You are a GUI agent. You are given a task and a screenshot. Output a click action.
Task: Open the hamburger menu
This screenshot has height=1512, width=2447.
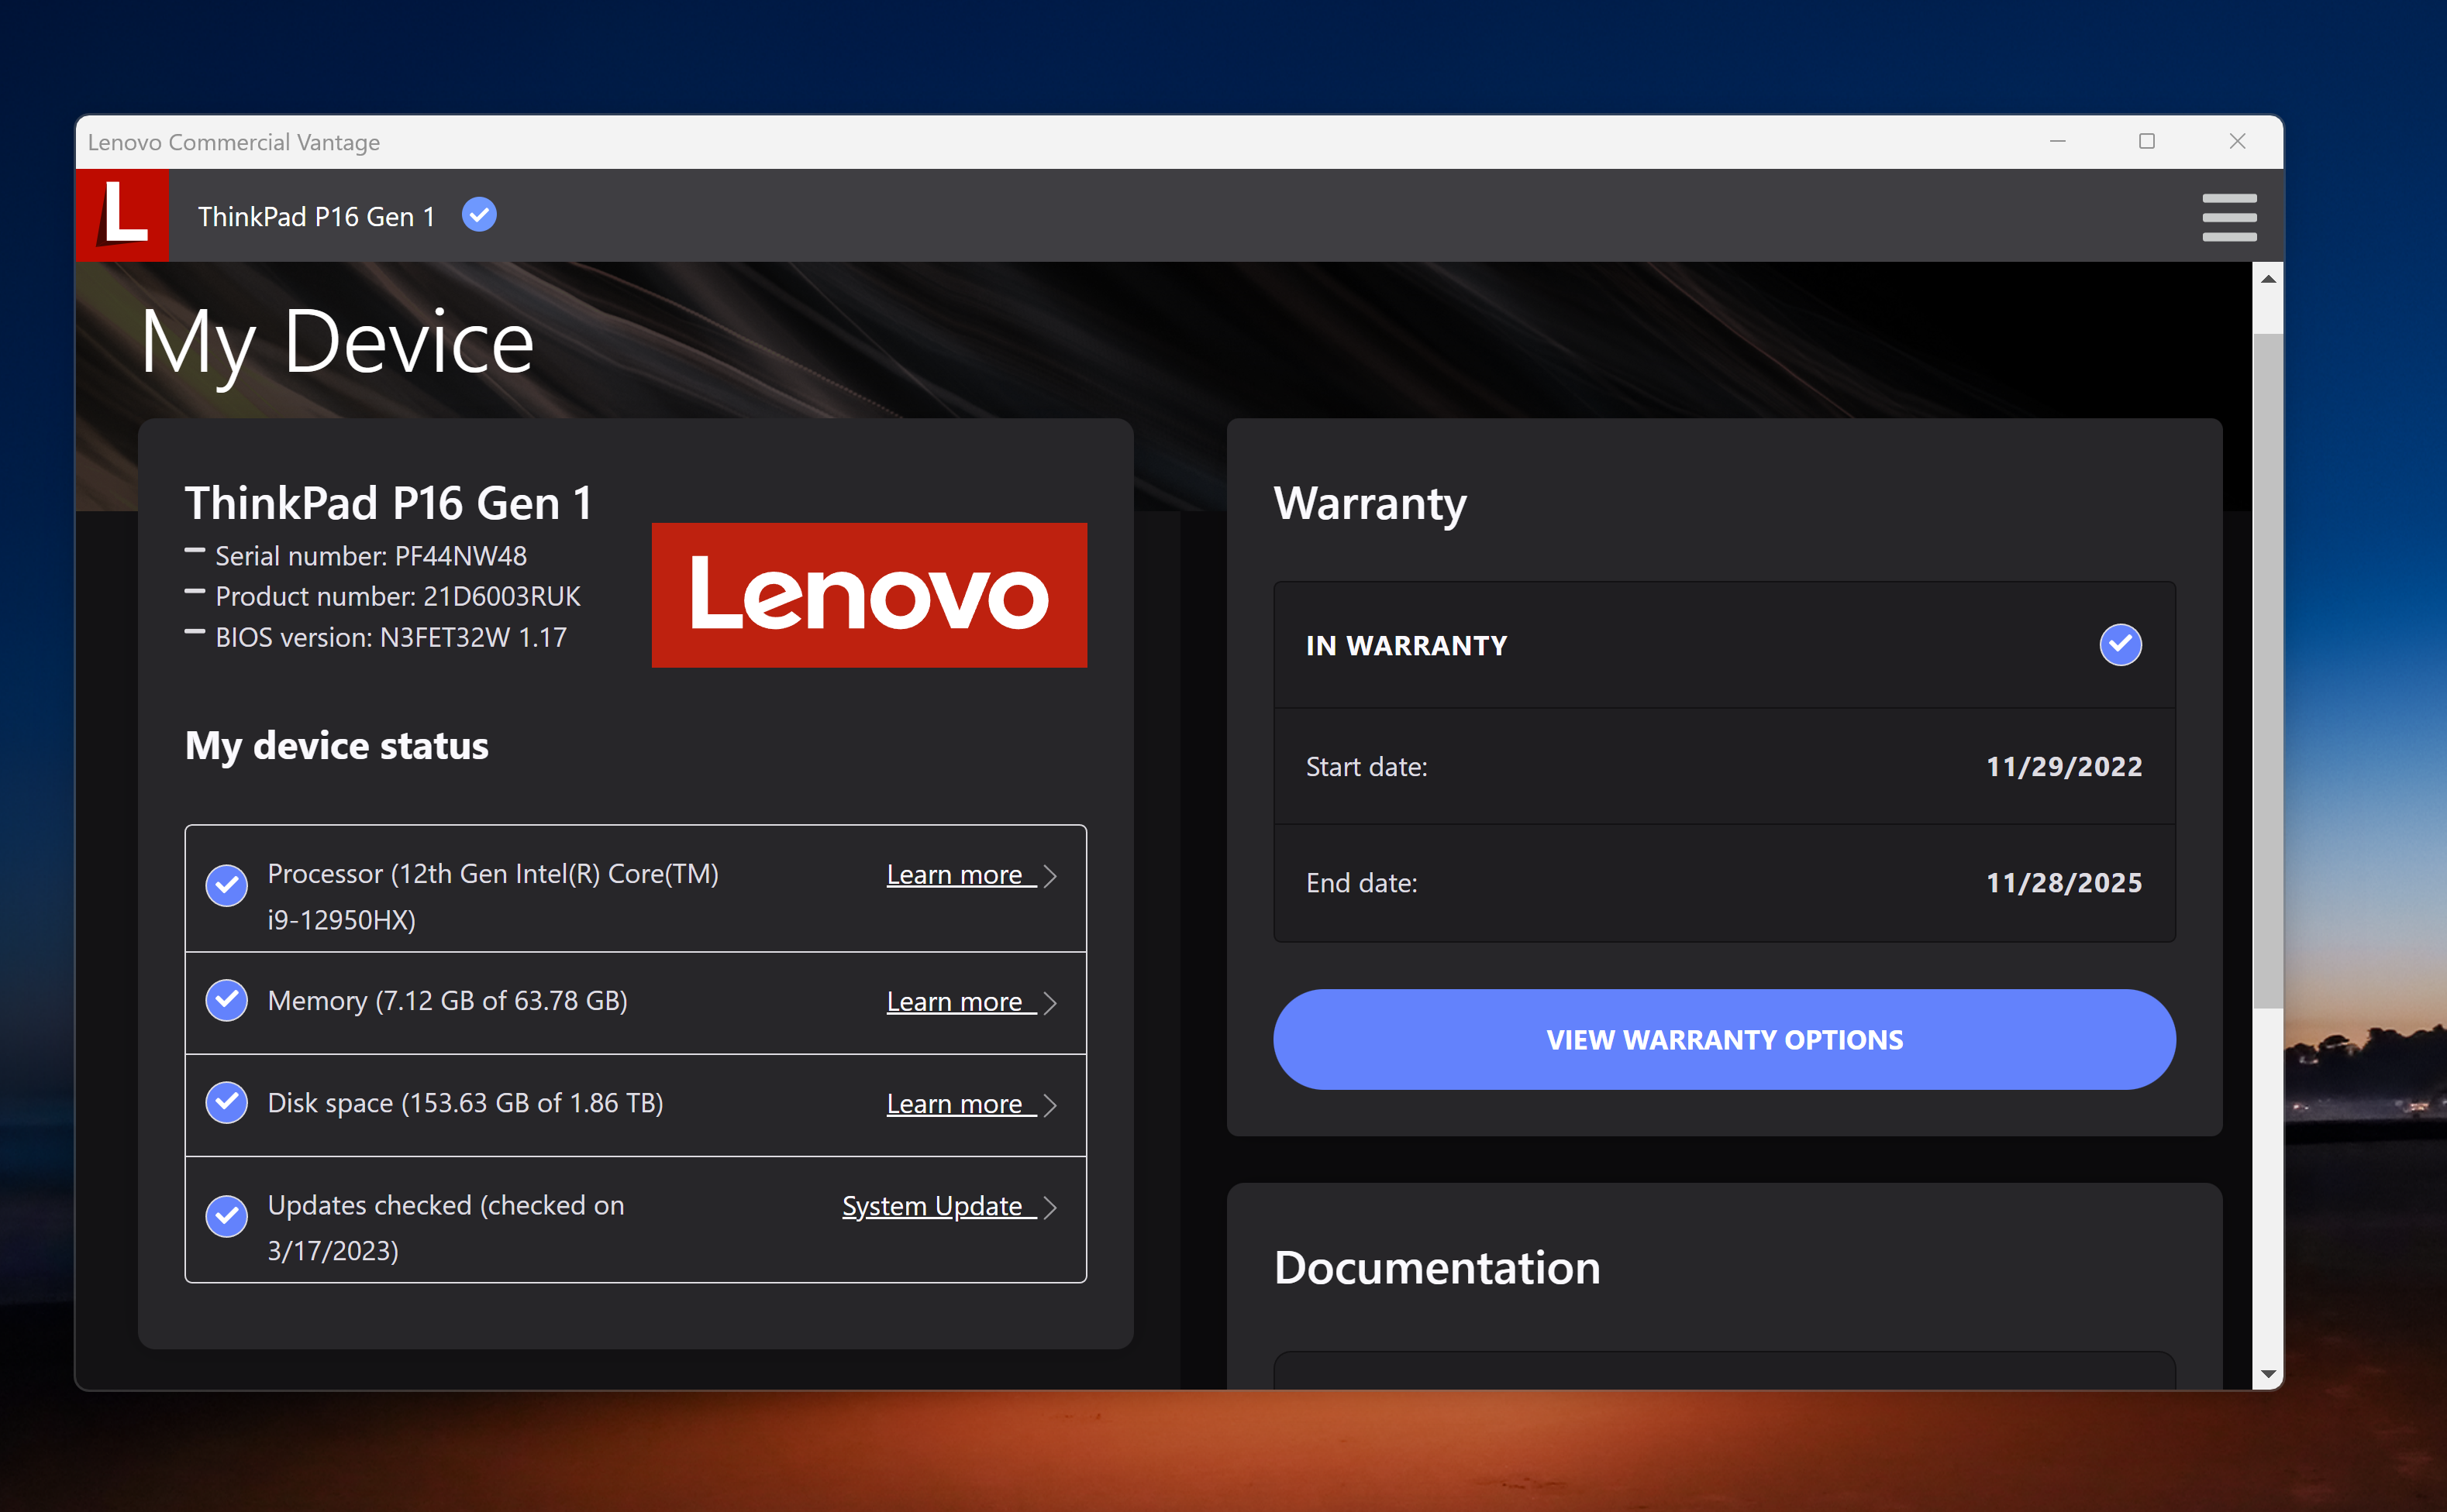pyautogui.click(x=2228, y=217)
